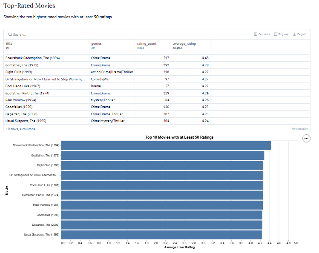
Task: Click the average rating 4.29 cell
Action: coord(190,65)
